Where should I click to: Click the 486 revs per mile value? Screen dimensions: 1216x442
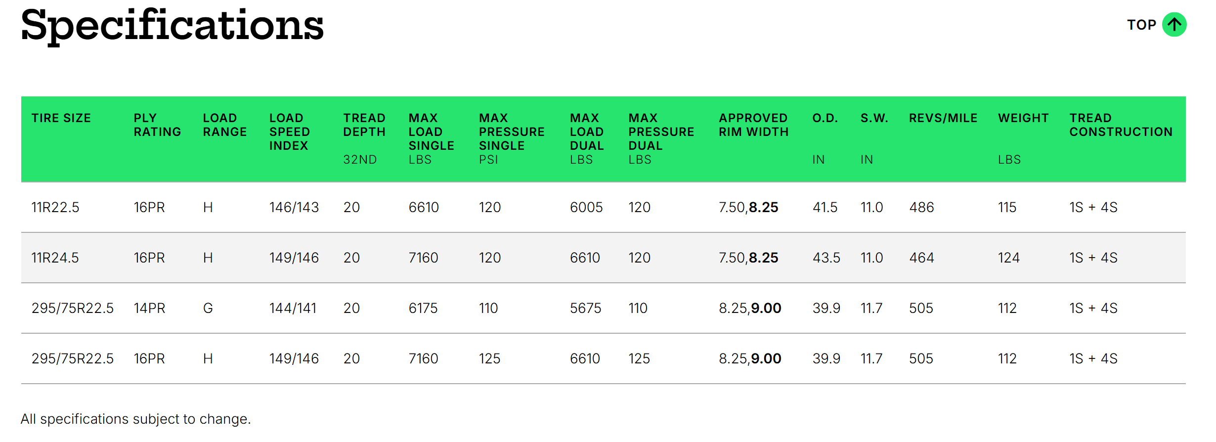[x=921, y=207]
